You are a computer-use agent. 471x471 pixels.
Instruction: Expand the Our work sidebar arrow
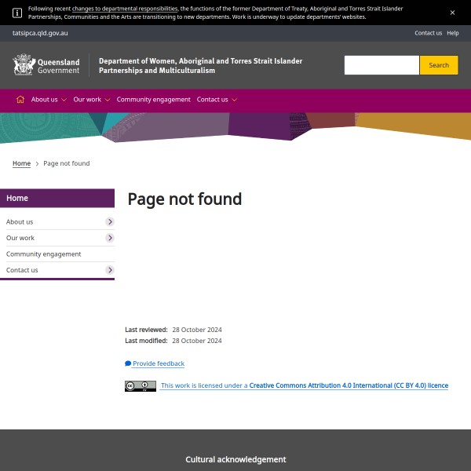click(x=110, y=238)
